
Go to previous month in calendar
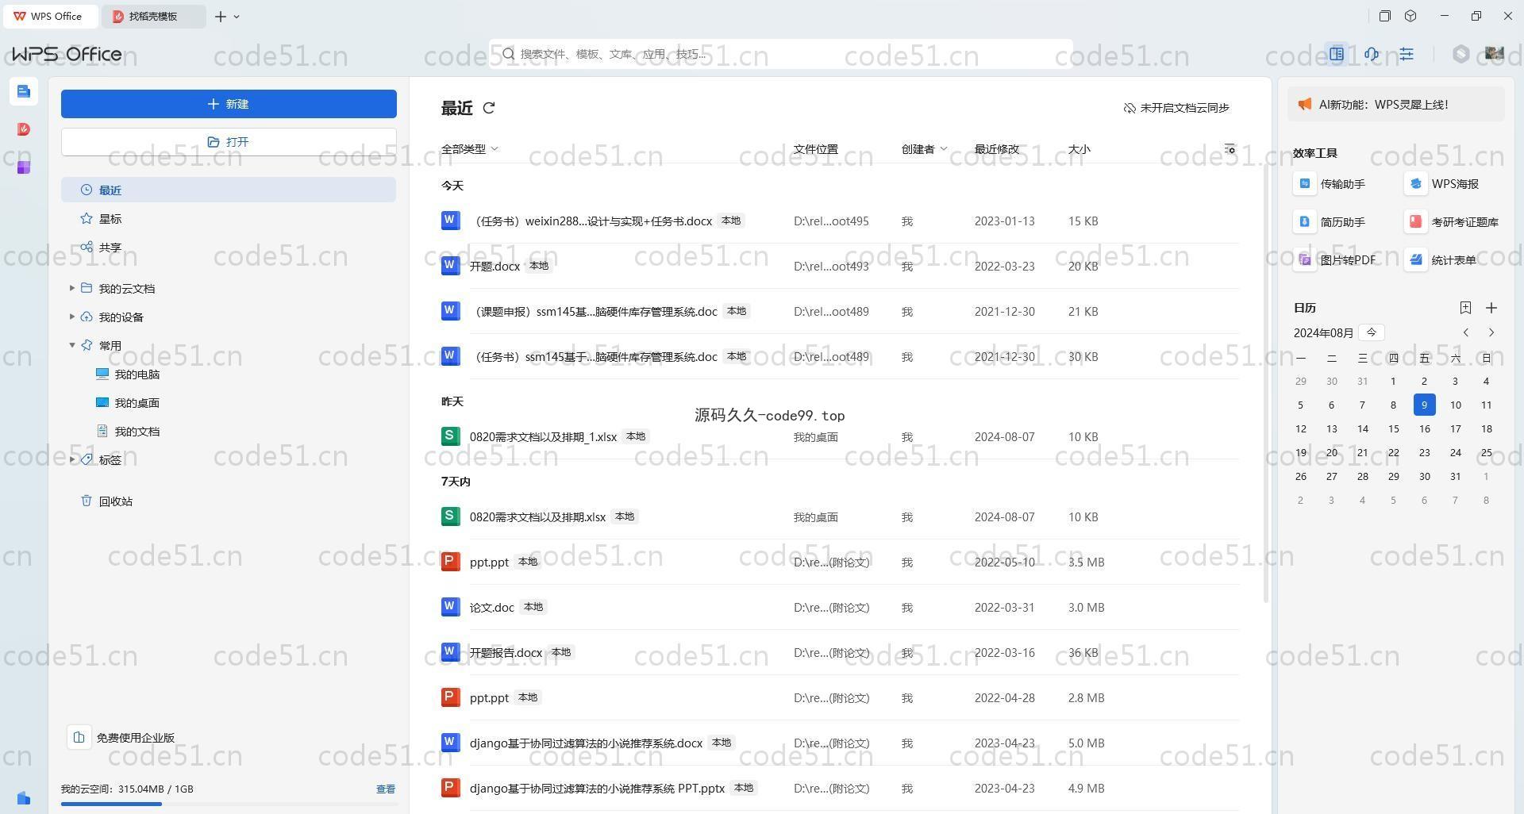tap(1466, 332)
